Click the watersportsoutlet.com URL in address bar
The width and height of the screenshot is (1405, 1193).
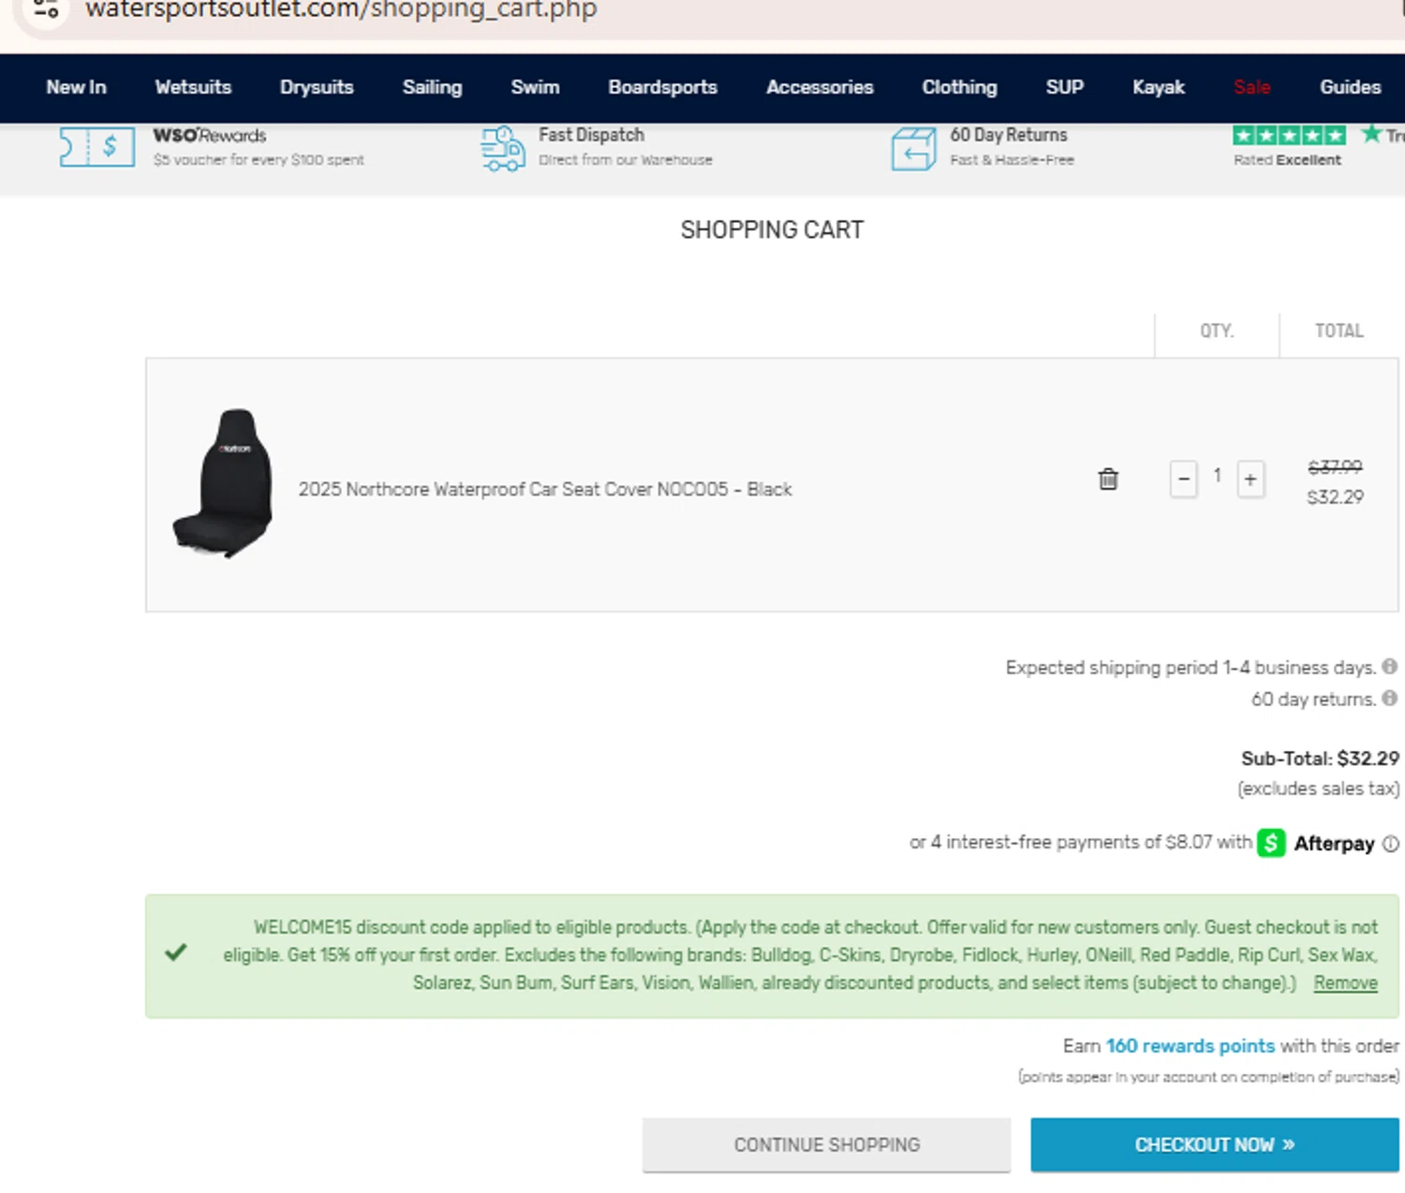coord(341,9)
